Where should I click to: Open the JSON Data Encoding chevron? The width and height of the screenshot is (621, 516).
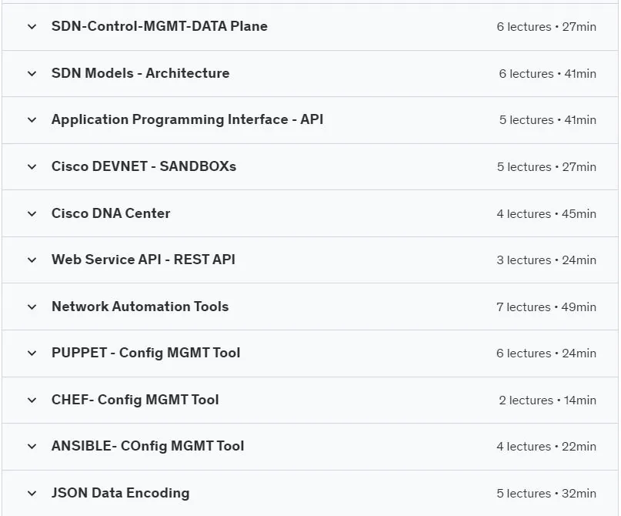32,493
